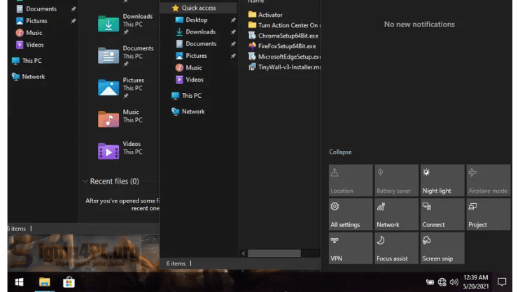
Task: Open All settings tile
Action: pos(351,214)
